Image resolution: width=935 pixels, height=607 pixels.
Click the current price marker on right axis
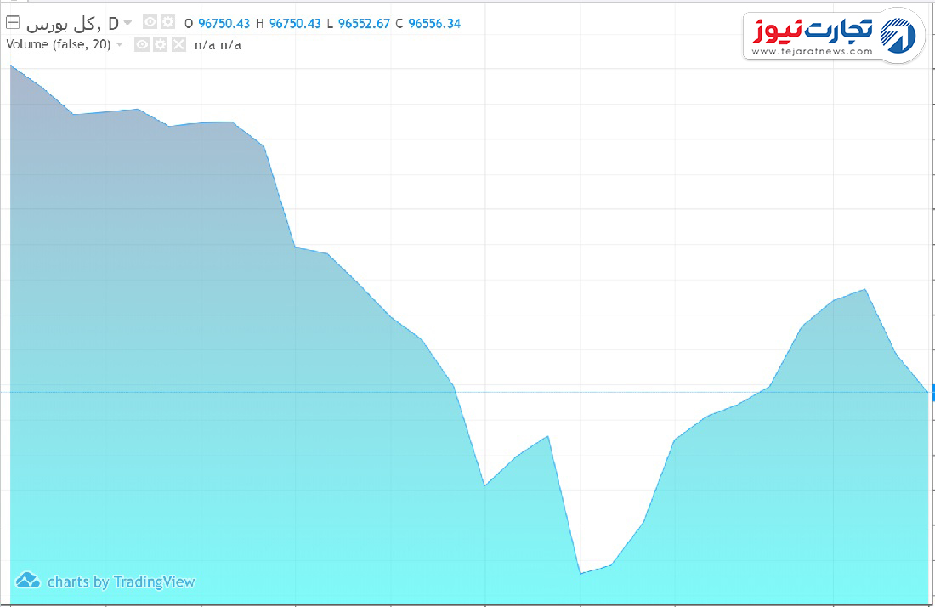[932, 392]
